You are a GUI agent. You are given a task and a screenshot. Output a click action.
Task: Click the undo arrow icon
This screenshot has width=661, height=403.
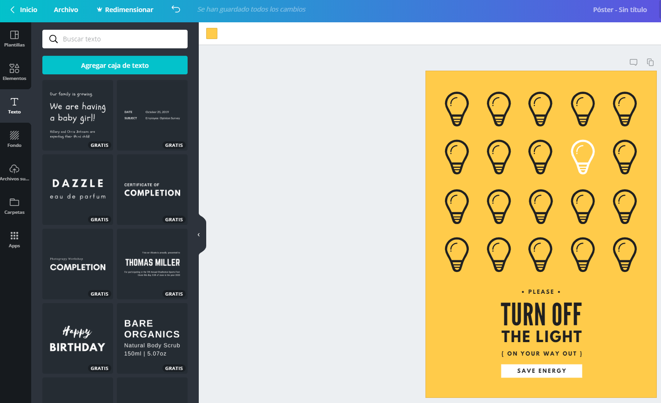(175, 9)
